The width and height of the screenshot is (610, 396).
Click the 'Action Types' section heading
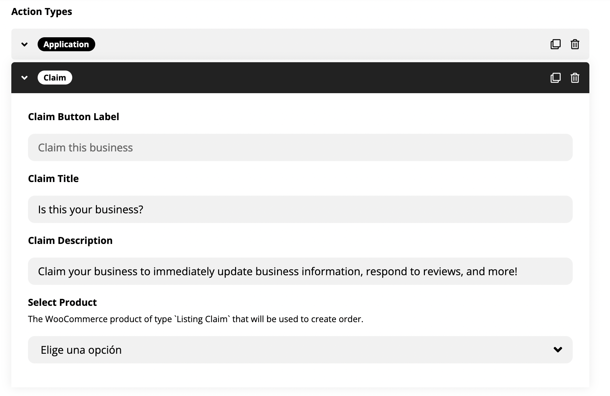click(42, 12)
